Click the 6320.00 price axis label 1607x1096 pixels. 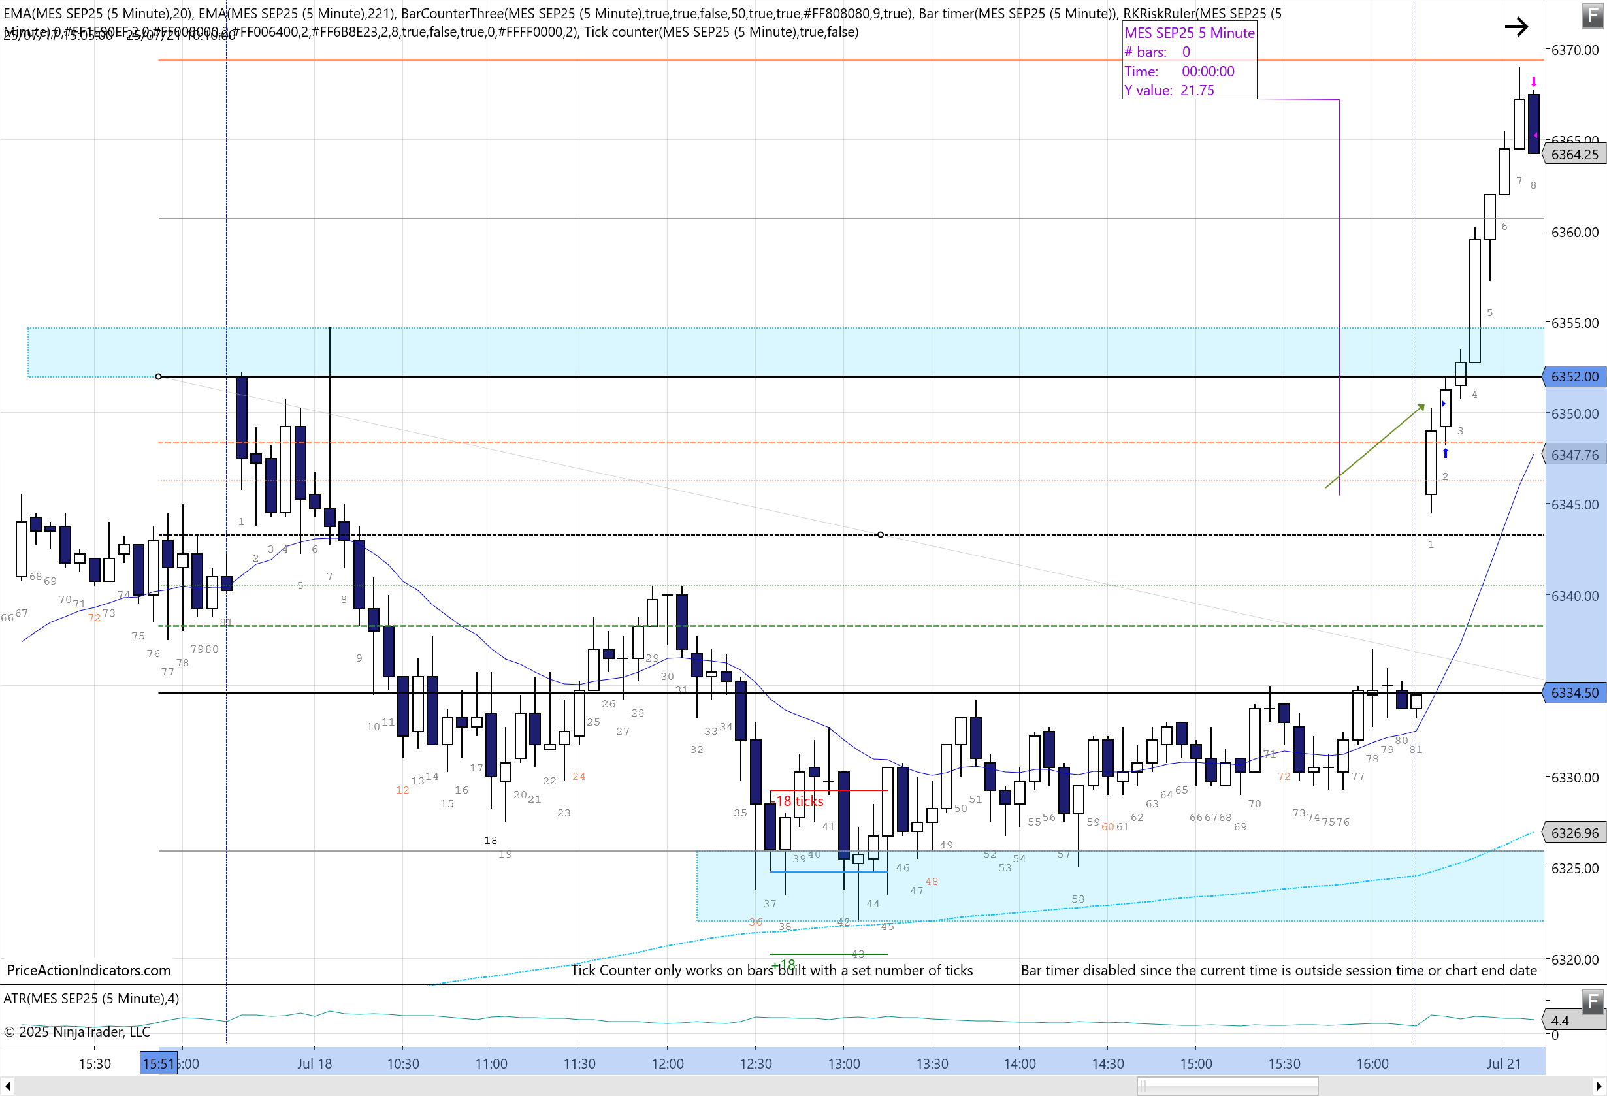click(1574, 959)
